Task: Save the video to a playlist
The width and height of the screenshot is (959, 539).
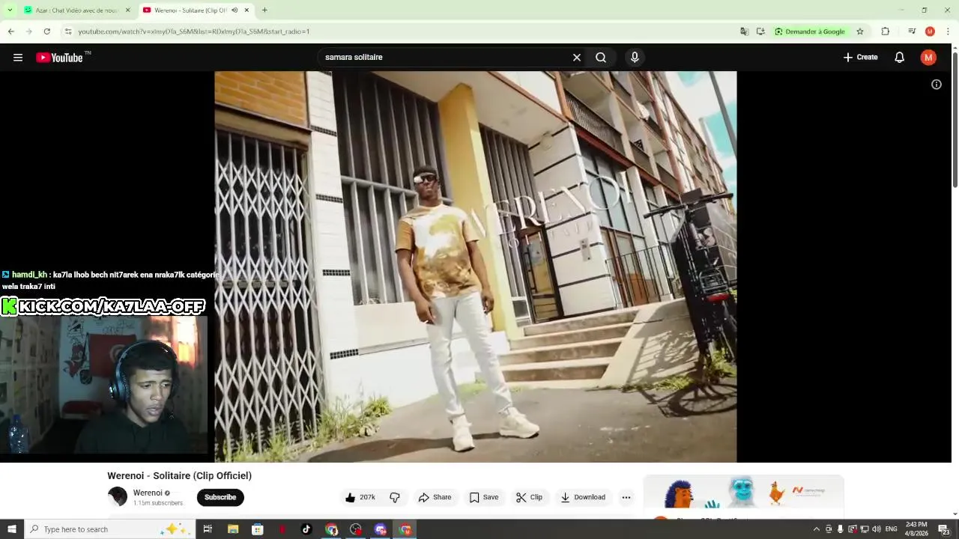Action: pyautogui.click(x=484, y=497)
